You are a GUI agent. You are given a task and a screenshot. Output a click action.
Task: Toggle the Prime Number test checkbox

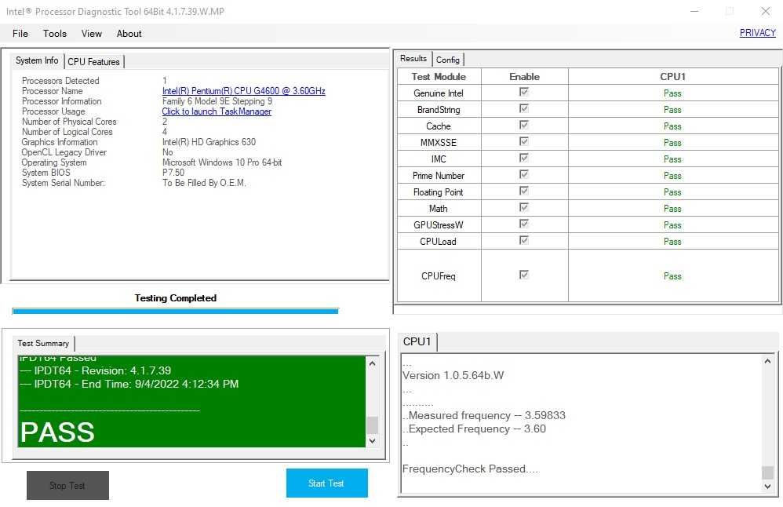pos(524,174)
